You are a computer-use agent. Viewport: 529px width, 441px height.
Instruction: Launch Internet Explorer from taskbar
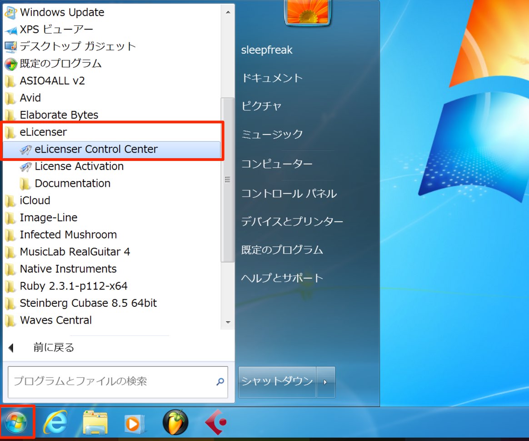[55, 422]
